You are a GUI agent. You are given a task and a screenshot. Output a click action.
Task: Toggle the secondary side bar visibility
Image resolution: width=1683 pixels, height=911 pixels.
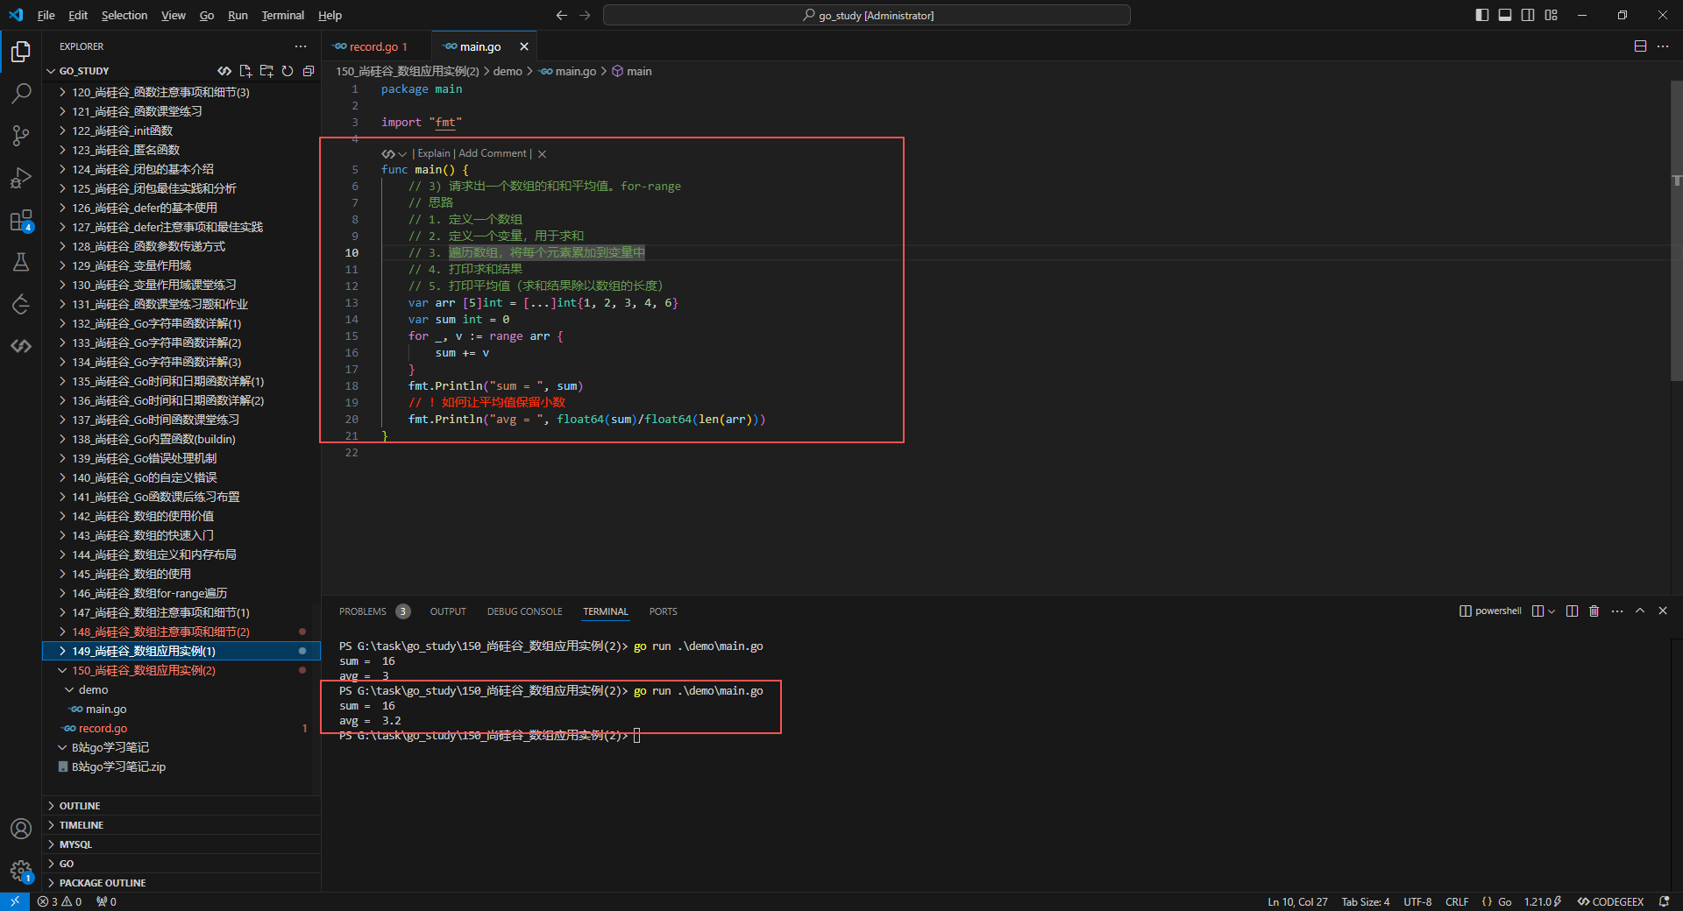click(x=1528, y=15)
